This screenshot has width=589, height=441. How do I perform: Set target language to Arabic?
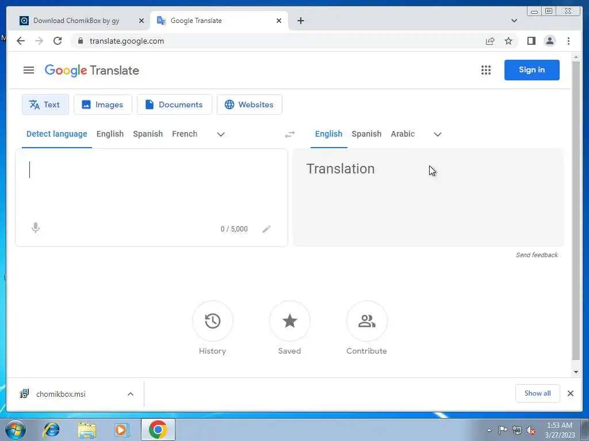tap(403, 134)
